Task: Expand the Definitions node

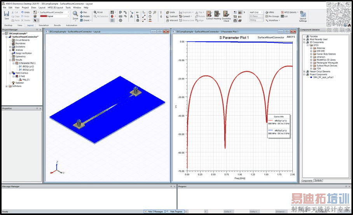Action: pyautogui.click(x=7, y=86)
